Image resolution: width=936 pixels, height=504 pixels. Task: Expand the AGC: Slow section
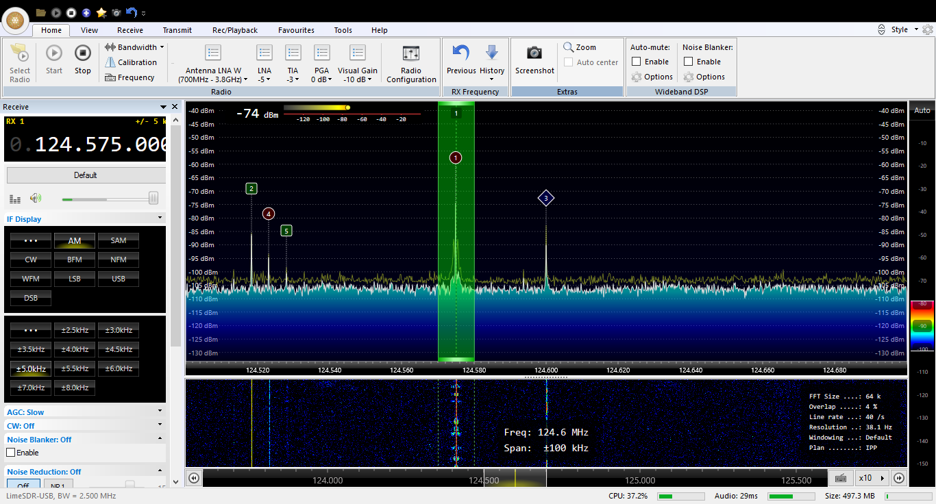85,412
